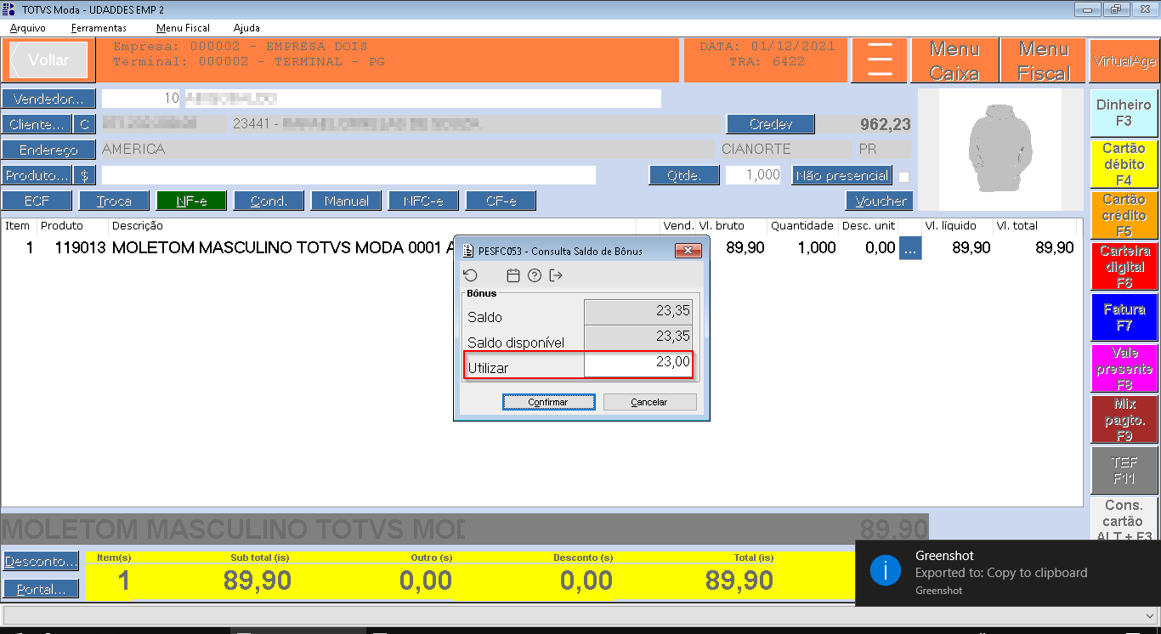Click the exit arrow icon in the bonus dialog

pyautogui.click(x=557, y=275)
